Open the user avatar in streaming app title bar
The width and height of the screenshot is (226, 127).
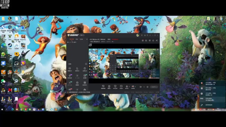(x=138, y=35)
